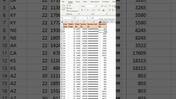This screenshot has width=176, height=99.
Task: Switch to the Formulas tab
Action: (106, 2)
